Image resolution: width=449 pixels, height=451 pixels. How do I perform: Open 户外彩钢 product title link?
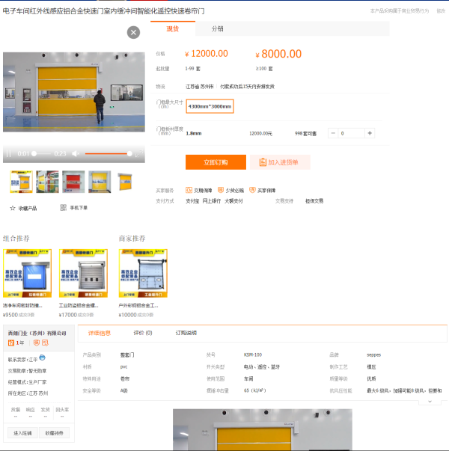pos(138,305)
